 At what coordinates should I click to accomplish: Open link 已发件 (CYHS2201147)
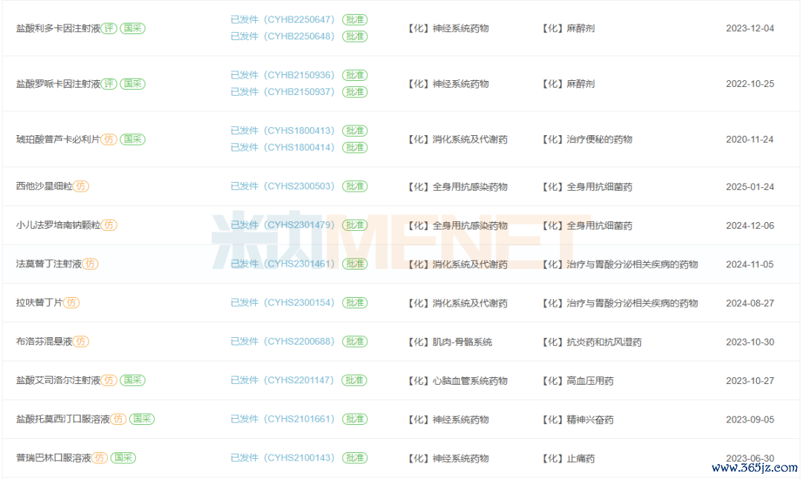pyautogui.click(x=283, y=380)
